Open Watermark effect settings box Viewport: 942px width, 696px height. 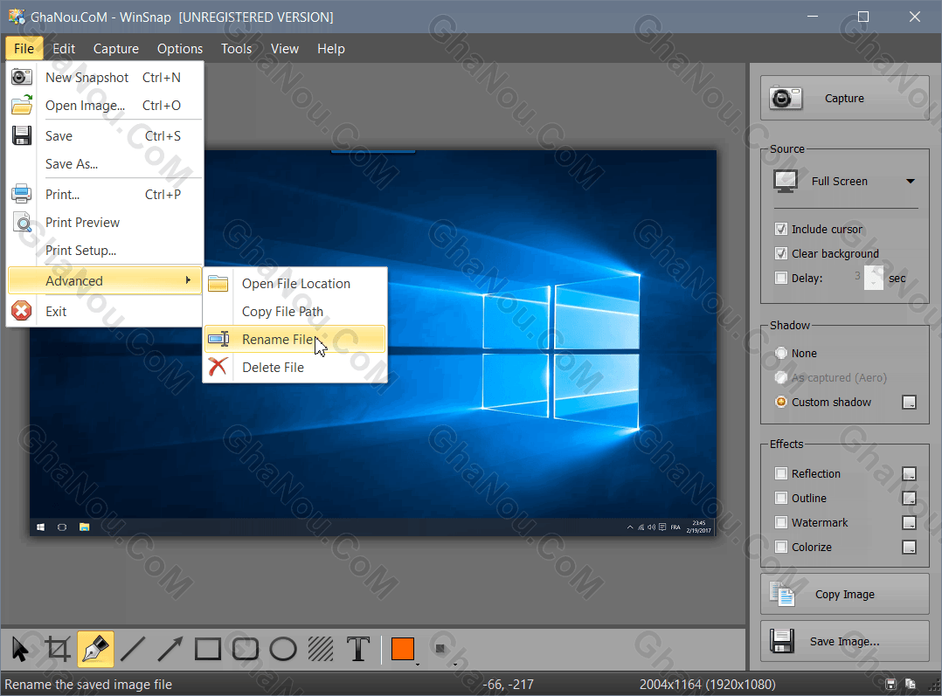(x=909, y=523)
